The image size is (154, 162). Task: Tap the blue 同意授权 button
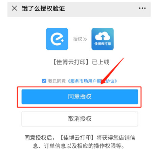(80, 97)
